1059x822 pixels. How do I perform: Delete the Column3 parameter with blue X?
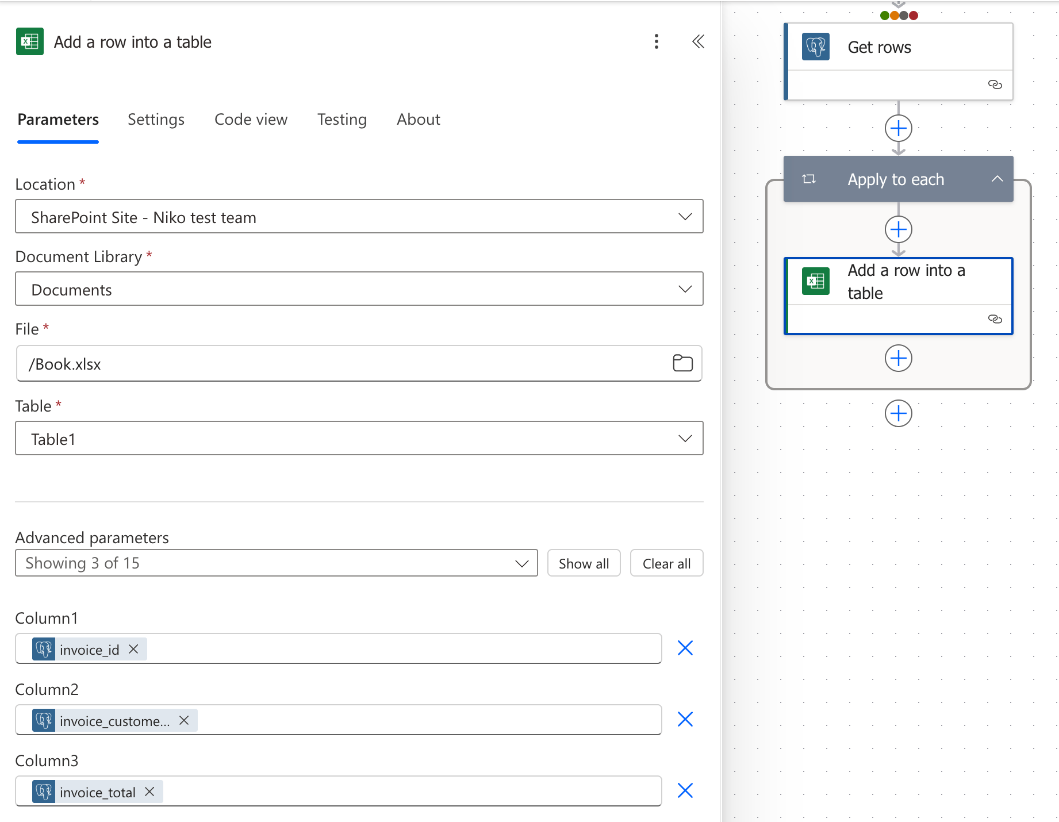(x=685, y=791)
